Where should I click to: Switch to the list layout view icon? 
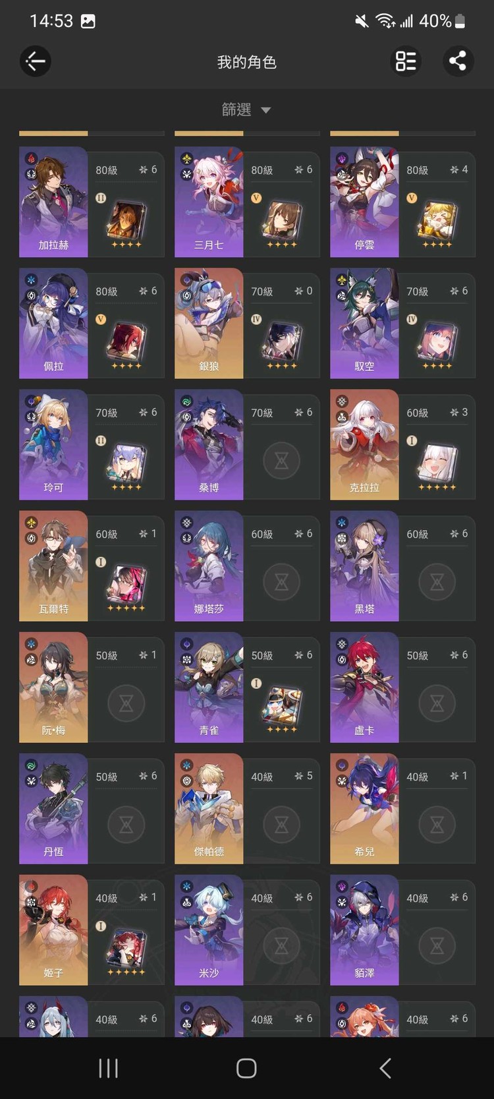[406, 61]
